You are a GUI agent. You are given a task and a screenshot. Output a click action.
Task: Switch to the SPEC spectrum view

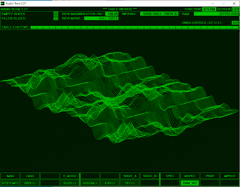pos(170,176)
